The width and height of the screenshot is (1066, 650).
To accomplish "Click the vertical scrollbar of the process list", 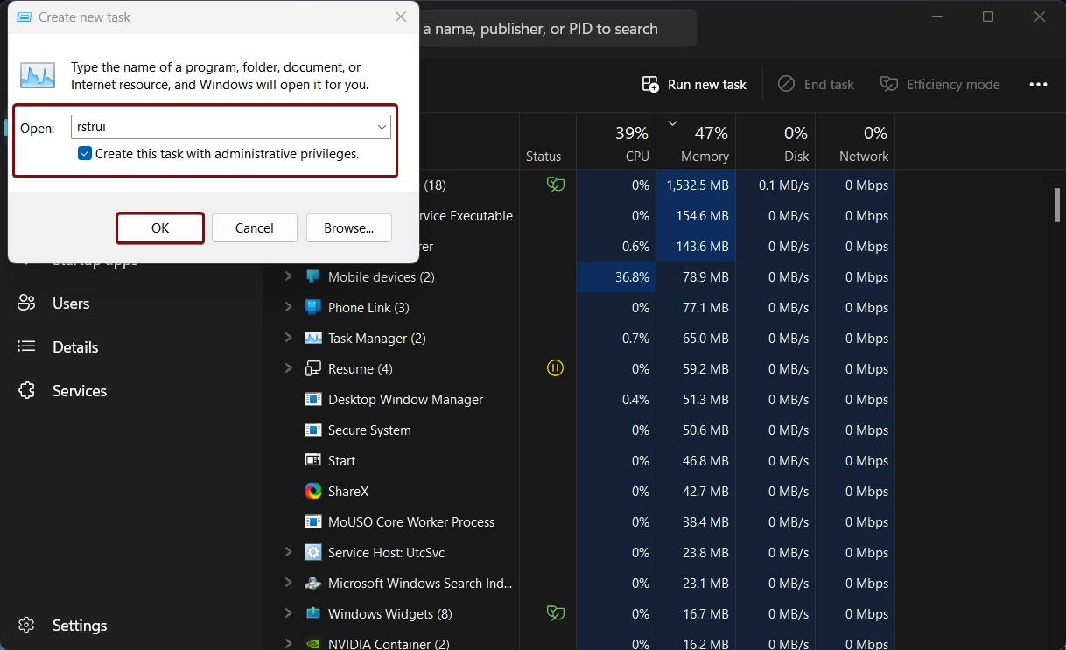I will pyautogui.click(x=1057, y=204).
